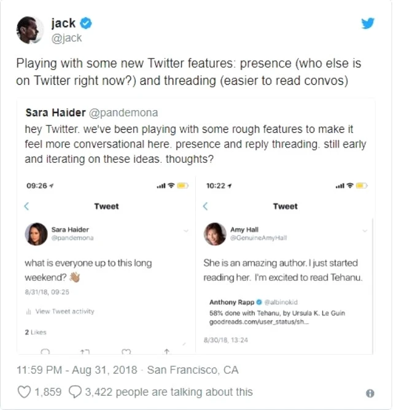Screen dimensions: 393x410
Task: Click reply bubble icon in left screenshot
Action: 45,352
